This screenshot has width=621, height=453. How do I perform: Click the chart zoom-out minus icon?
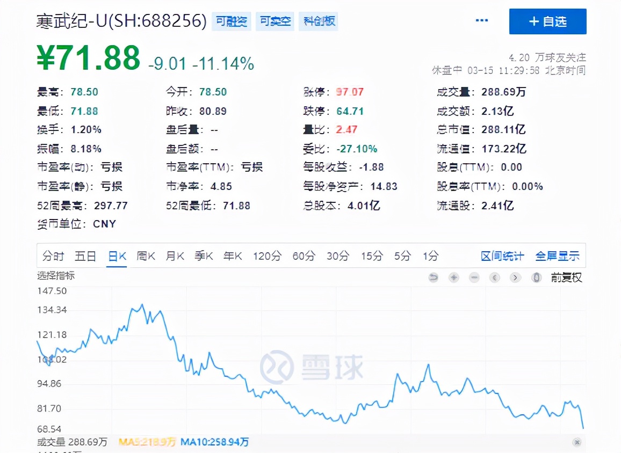[474, 277]
